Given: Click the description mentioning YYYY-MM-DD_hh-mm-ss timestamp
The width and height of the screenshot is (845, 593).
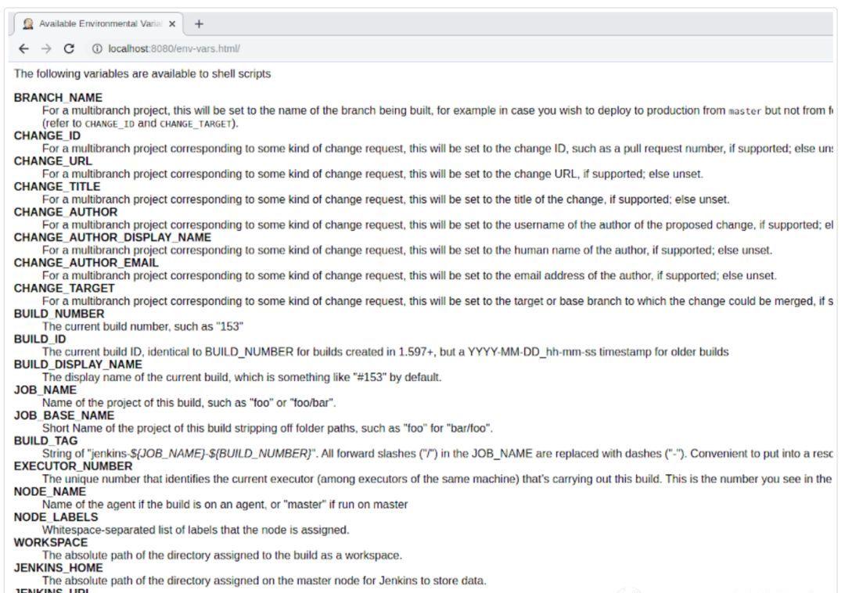Looking at the screenshot, I should (385, 352).
